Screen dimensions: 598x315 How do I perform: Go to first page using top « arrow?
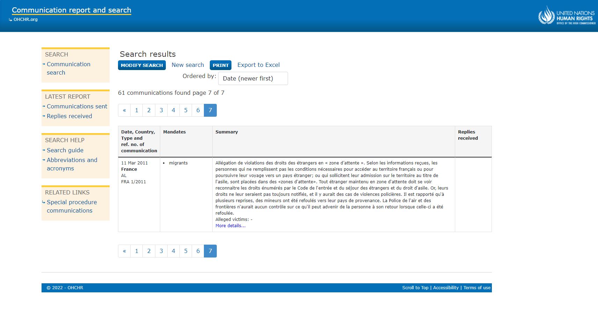click(124, 110)
